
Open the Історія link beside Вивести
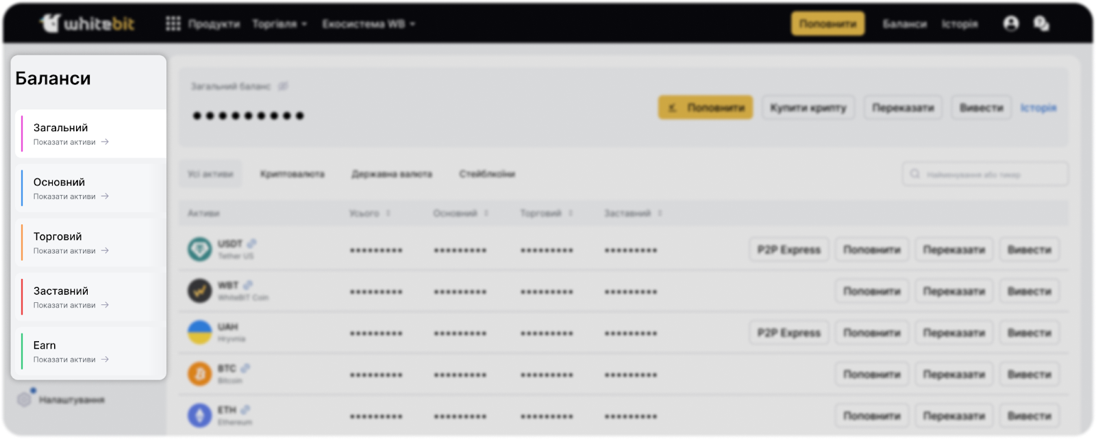(1038, 108)
